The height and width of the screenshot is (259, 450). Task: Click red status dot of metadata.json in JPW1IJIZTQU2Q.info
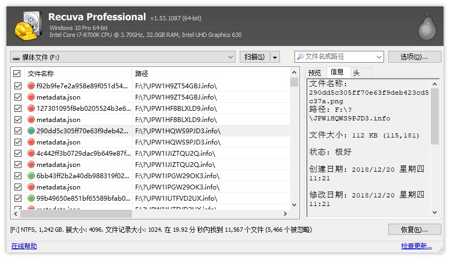(31, 164)
